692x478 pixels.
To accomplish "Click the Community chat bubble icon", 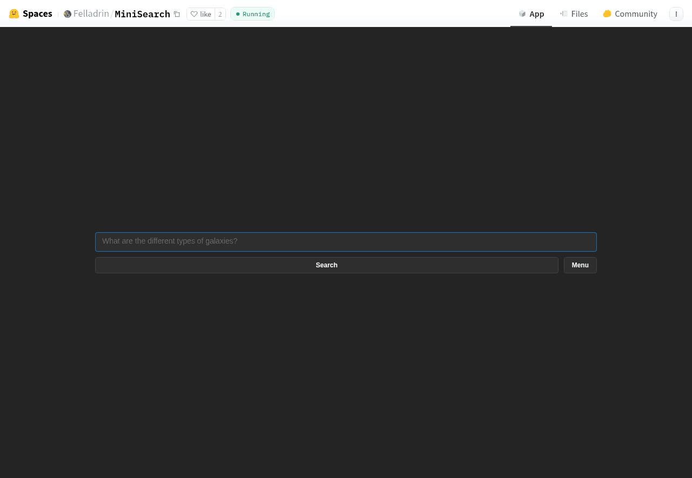I will click(x=607, y=13).
